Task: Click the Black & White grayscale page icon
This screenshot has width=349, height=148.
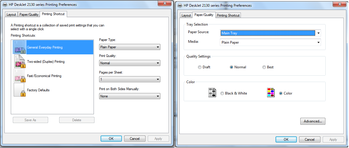Action: [212, 92]
